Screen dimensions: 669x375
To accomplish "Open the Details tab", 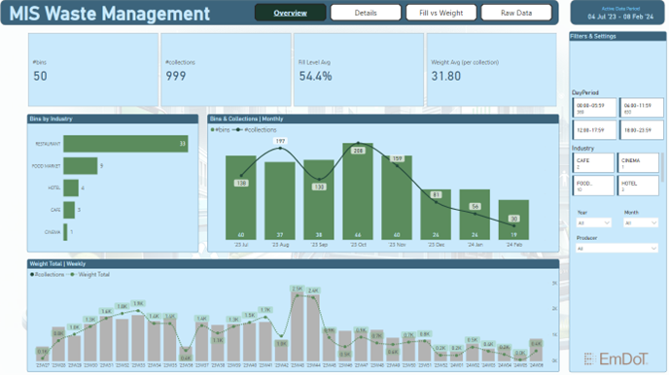I will tap(366, 13).
